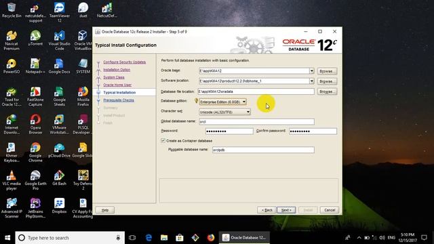Launch Git Bash desktop icon
434x244 pixels.
tap(59, 178)
